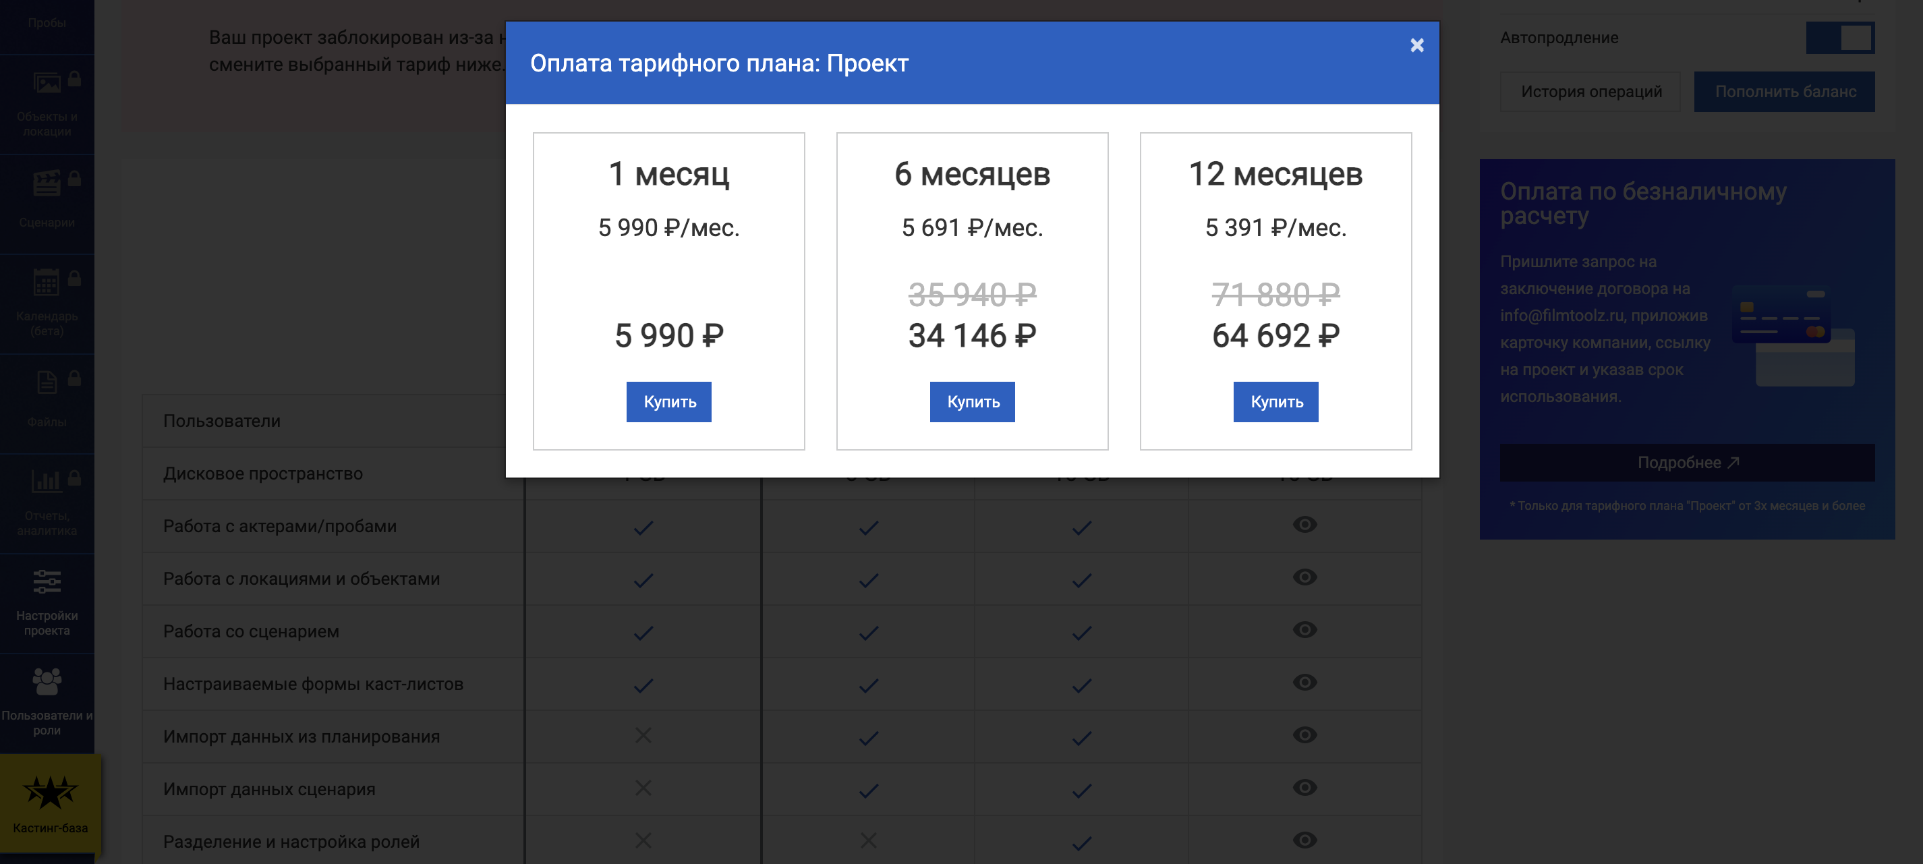The image size is (1923, 864).
Task: Open Сценарии clapperboard sidebar icon
Action: (x=47, y=183)
